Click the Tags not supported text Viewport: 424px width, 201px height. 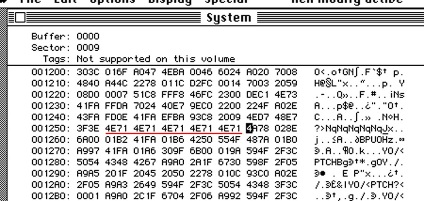(152, 59)
